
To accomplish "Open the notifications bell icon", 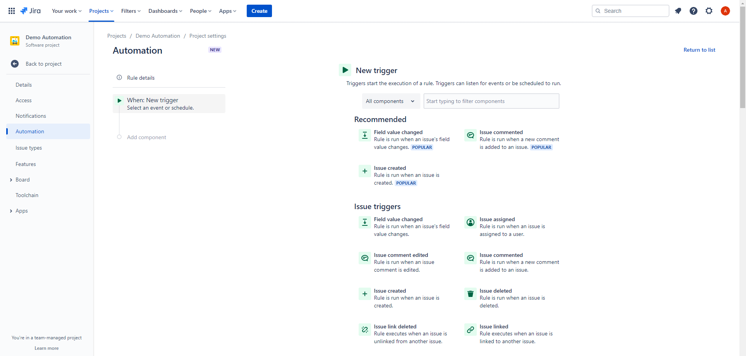I will click(x=678, y=11).
